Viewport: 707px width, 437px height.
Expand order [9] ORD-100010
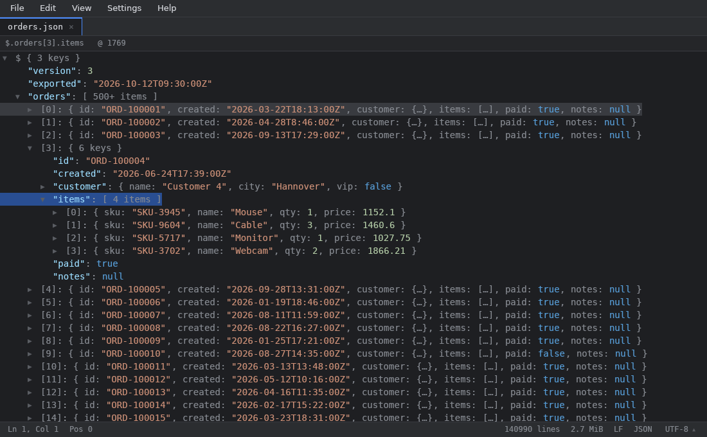(30, 353)
